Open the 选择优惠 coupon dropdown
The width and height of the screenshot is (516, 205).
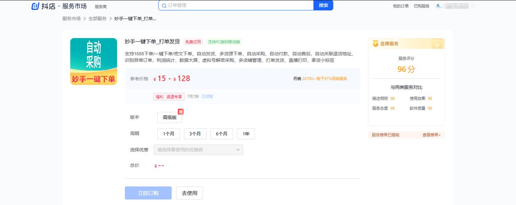(x=198, y=150)
